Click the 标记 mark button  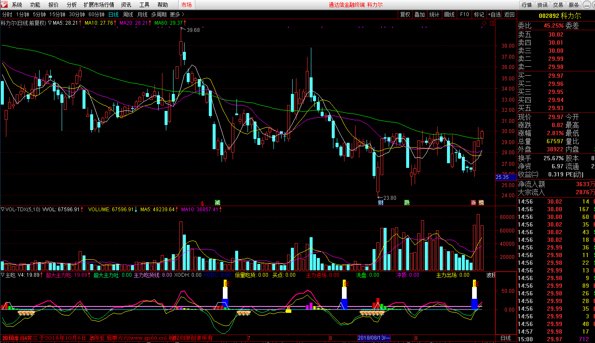point(479,14)
